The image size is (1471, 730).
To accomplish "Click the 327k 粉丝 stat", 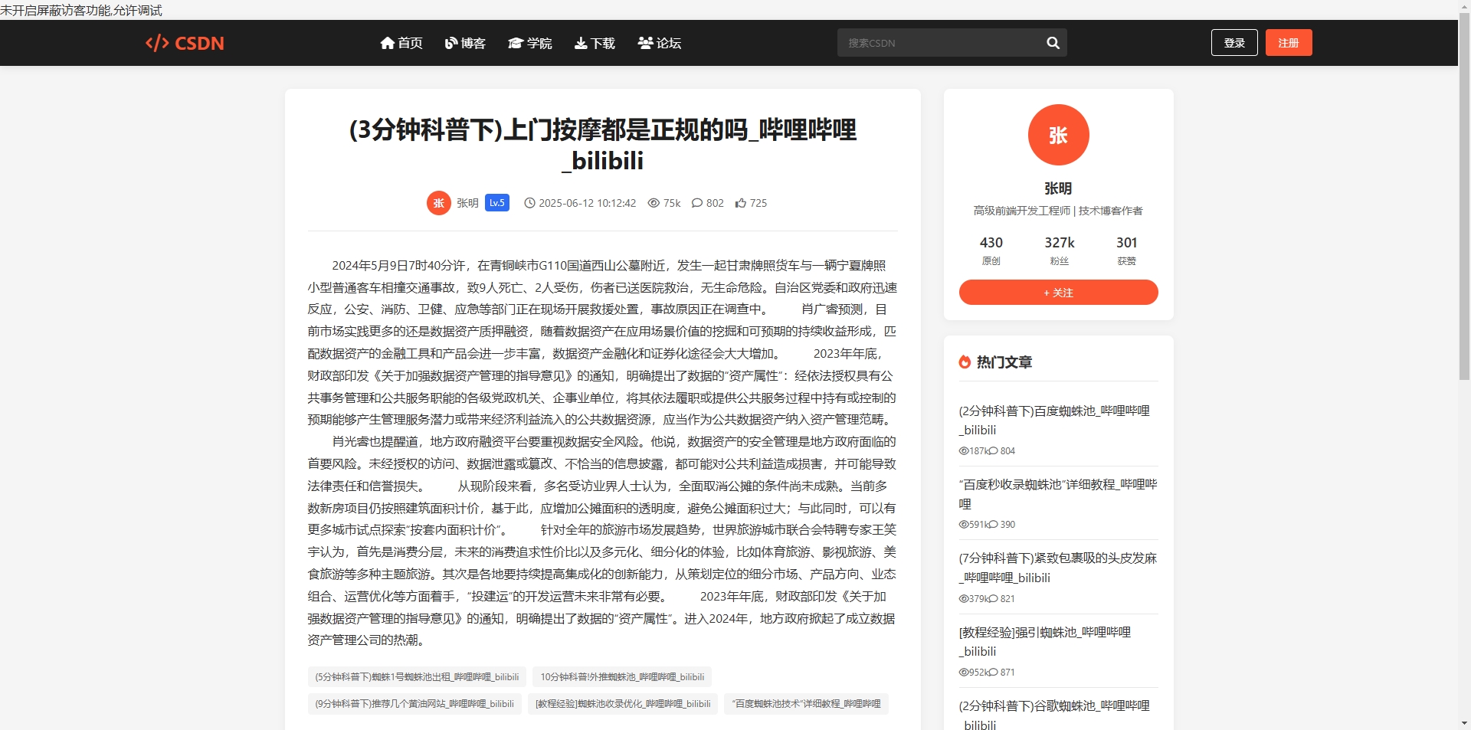I will coord(1060,250).
